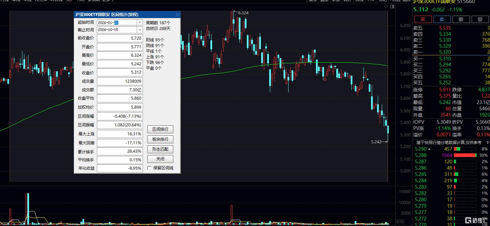The image size is (490, 226).
Task: Click the red 买 buy button
Action: 423,19
